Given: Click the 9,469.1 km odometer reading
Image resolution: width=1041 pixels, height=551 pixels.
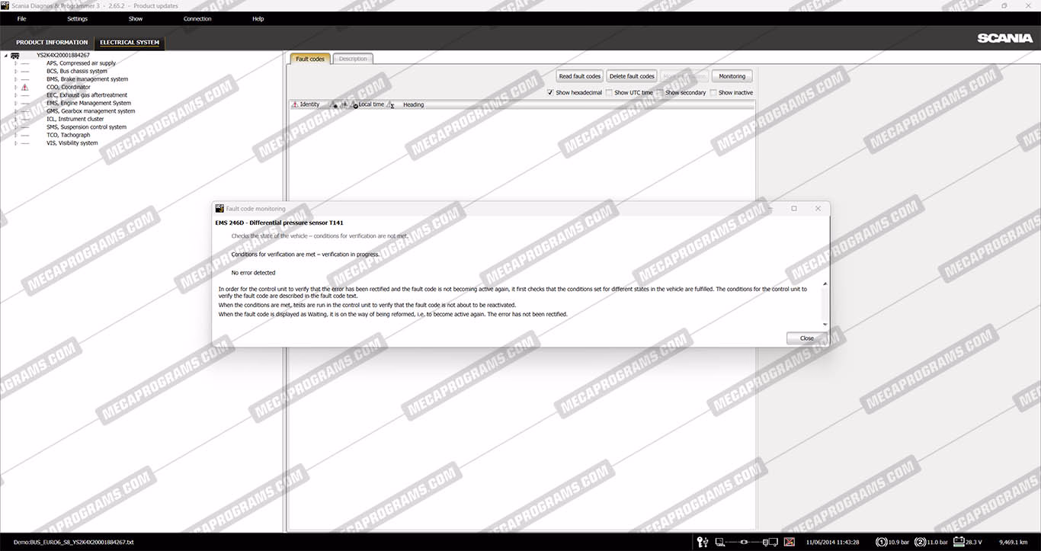Looking at the screenshot, I should [x=1014, y=543].
